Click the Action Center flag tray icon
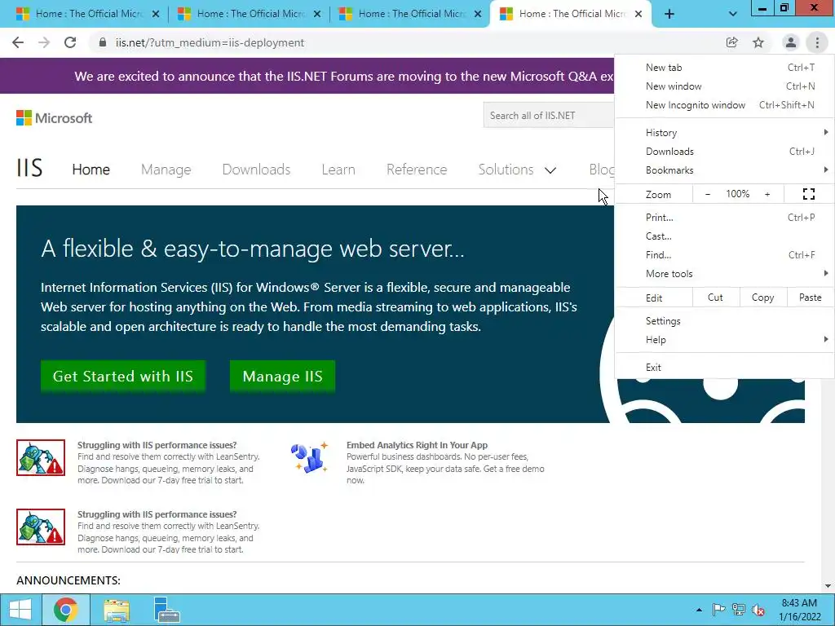The image size is (835, 626). pos(718,610)
